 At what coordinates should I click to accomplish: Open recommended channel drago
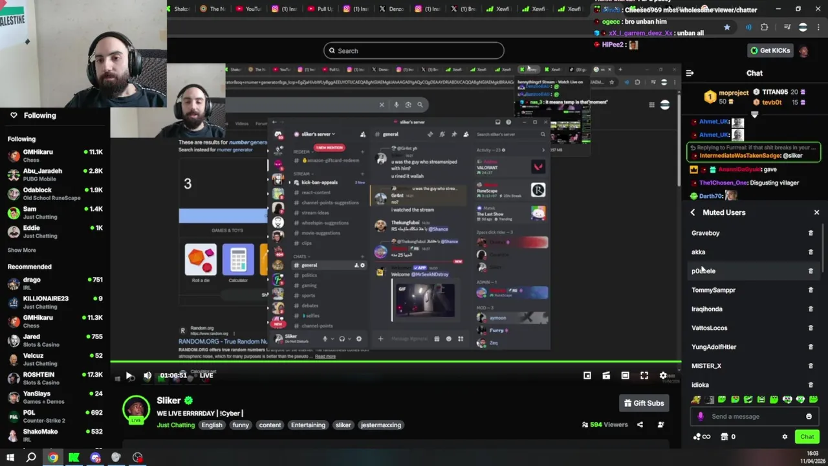[x=55, y=283]
